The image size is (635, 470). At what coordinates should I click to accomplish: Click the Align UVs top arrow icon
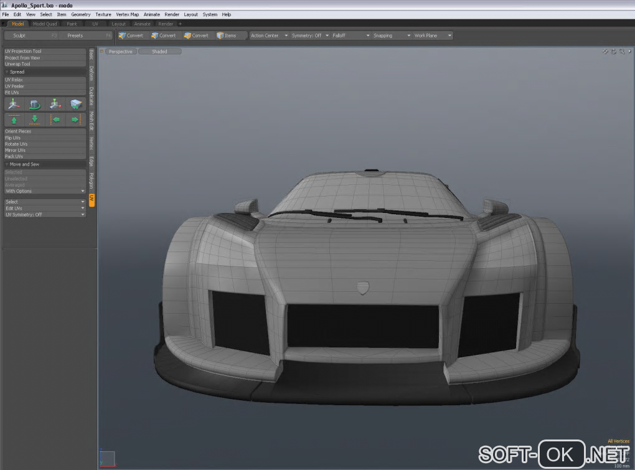click(14, 120)
